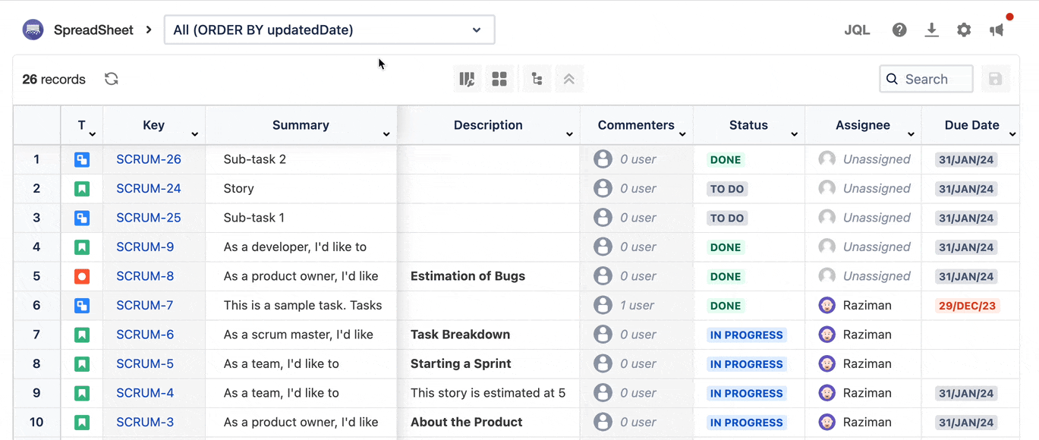Open the SCRUM-7 issue link
Image resolution: width=1039 pixels, height=440 pixels.
(x=145, y=306)
